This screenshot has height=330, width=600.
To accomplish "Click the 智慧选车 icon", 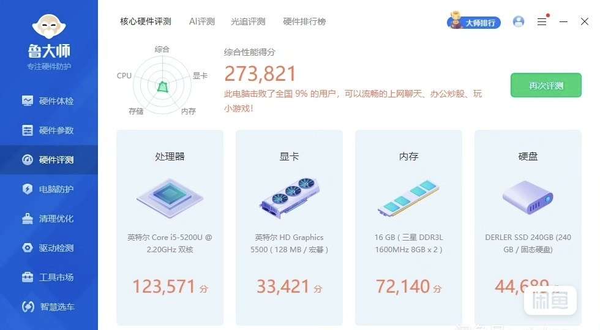I will tap(28, 306).
